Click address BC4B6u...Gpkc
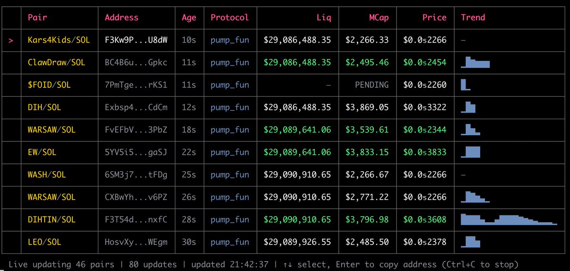The width and height of the screenshot is (570, 271). click(x=136, y=62)
